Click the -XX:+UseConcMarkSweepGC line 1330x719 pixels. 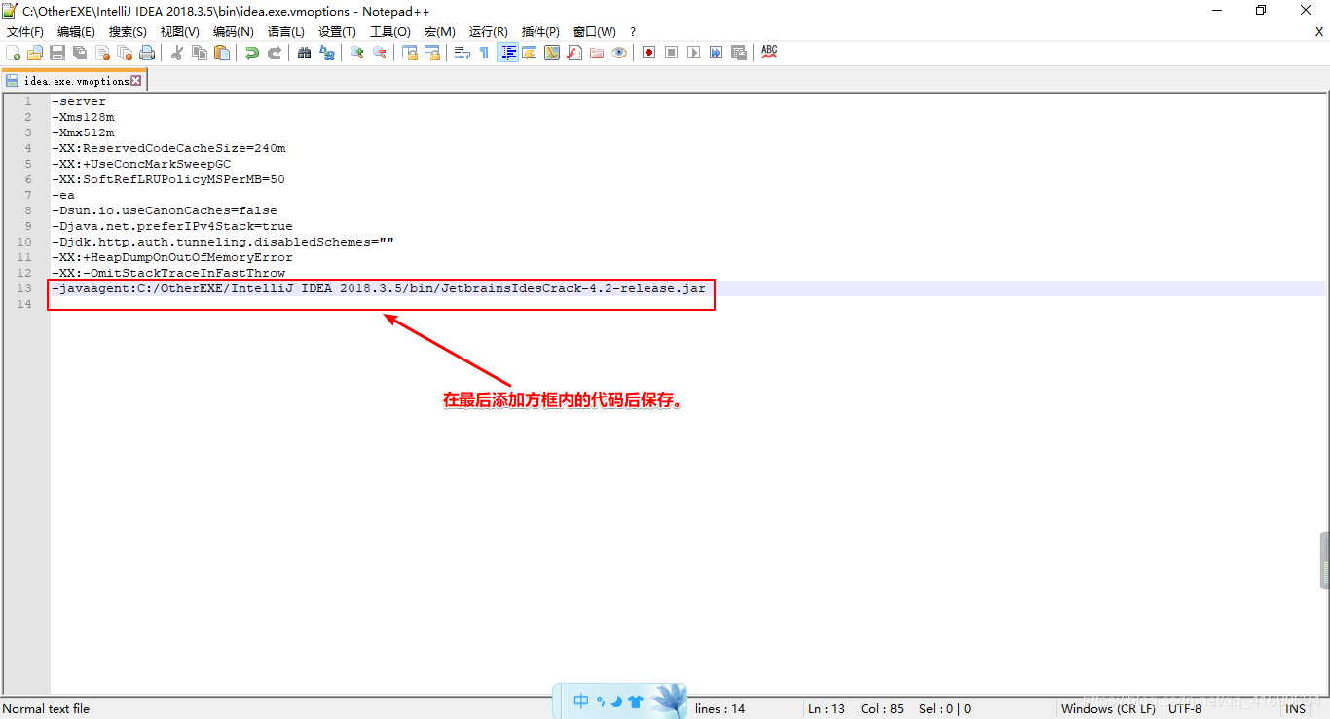click(x=141, y=164)
